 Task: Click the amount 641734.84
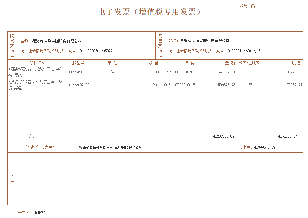[x=227, y=72]
